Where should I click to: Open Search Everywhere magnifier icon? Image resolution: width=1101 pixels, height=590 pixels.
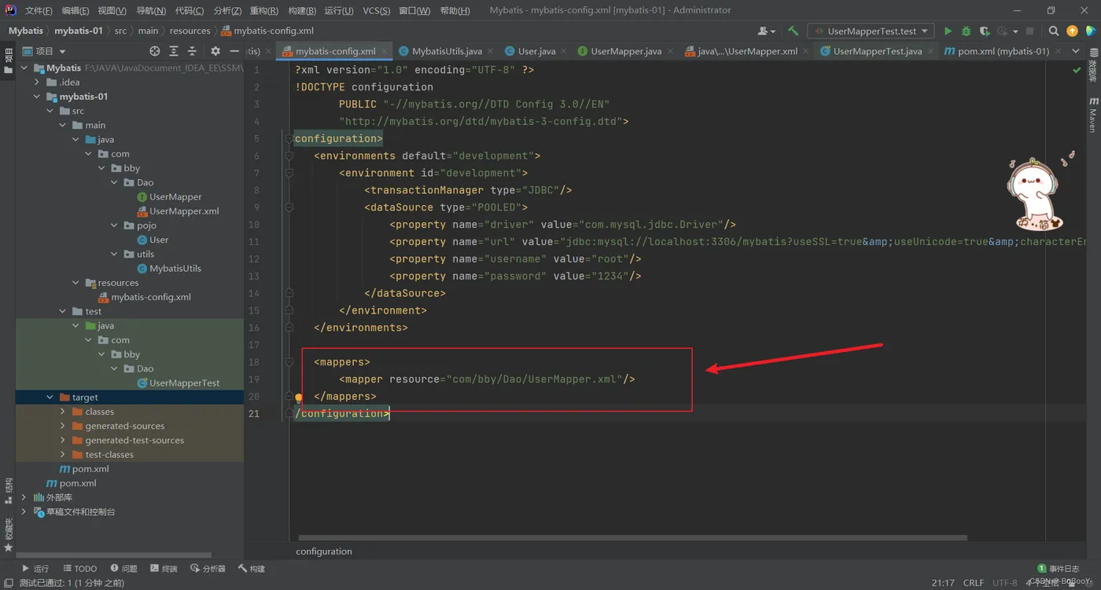tap(1054, 31)
